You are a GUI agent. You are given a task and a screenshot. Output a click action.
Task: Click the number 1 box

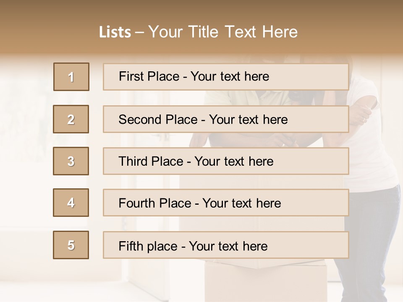(71, 77)
